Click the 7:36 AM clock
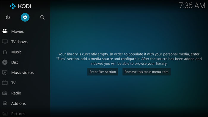This screenshot has width=208, height=117. coord(192,6)
